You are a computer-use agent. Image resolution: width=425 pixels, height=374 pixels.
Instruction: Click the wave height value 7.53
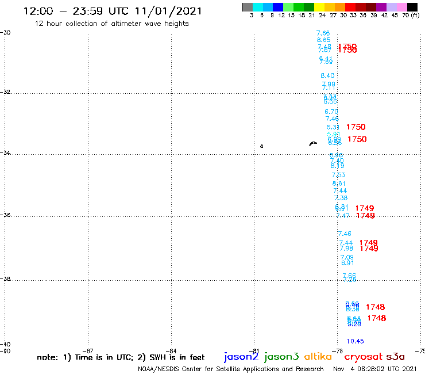(x=338, y=175)
